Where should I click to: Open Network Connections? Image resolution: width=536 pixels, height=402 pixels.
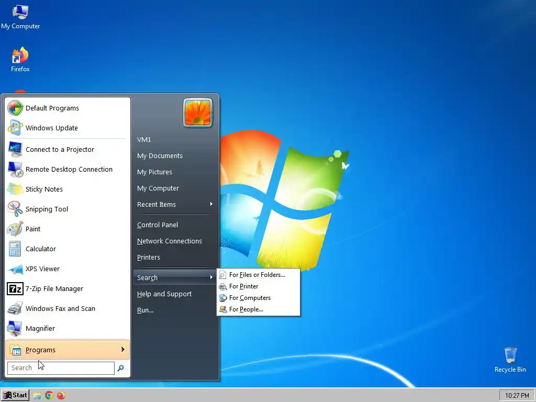(x=169, y=241)
